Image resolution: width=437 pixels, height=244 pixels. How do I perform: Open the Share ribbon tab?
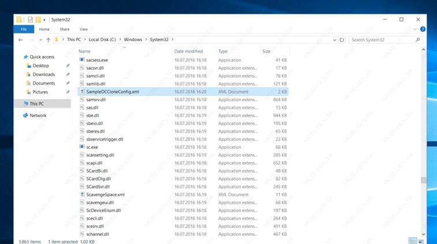coord(64,29)
